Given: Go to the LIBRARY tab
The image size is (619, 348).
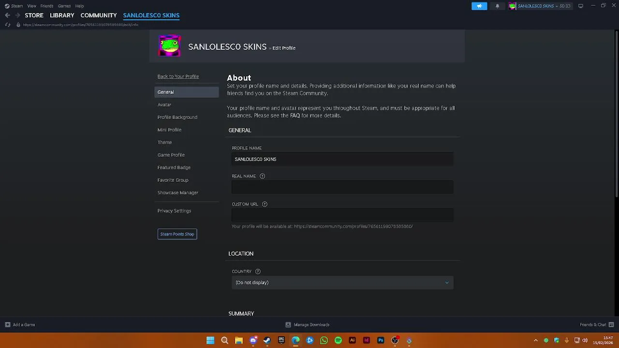Looking at the screenshot, I should tap(62, 15).
